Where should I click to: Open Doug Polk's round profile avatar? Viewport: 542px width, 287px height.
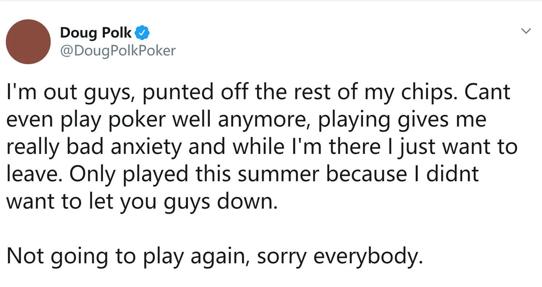point(28,42)
